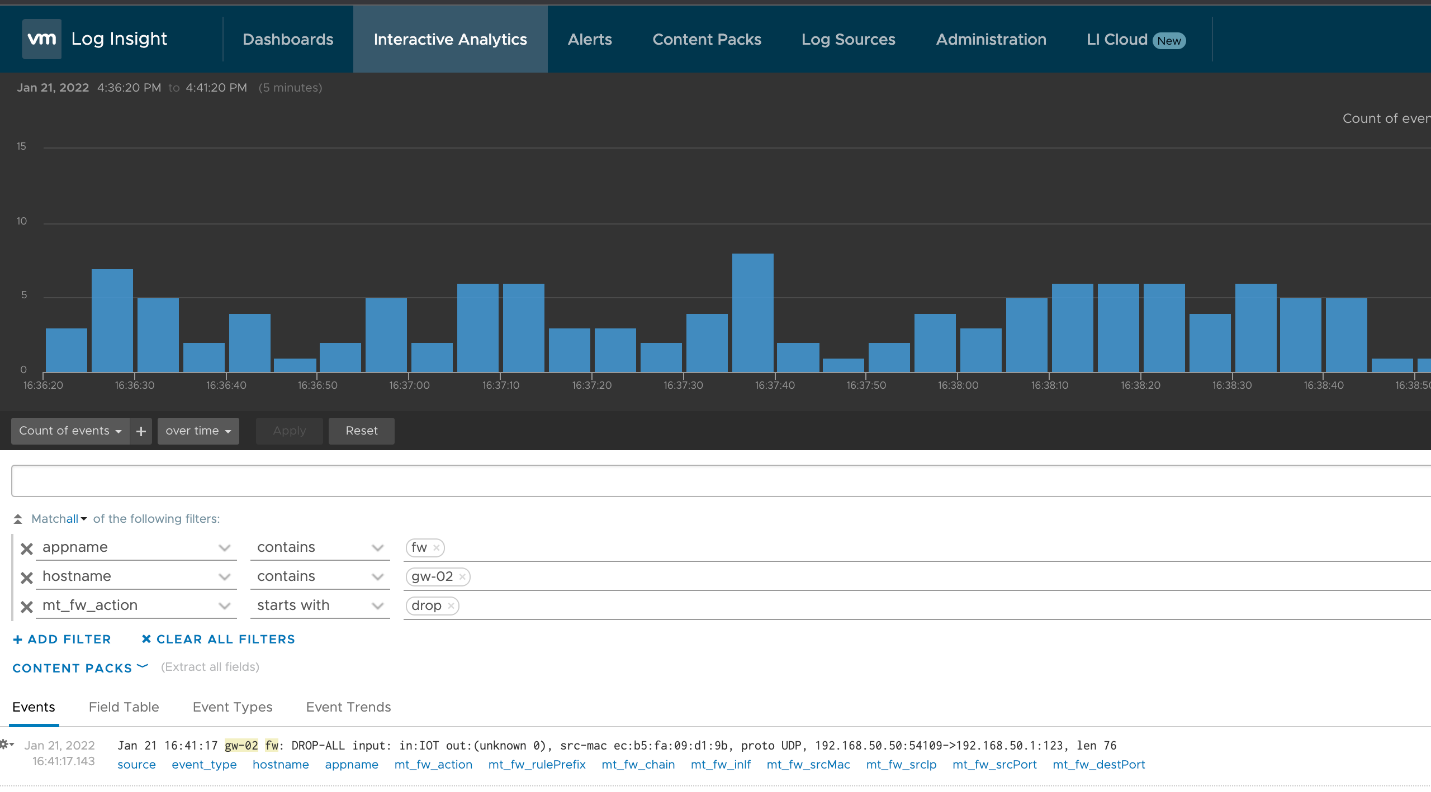Click the mt_fw_inIf field link

coord(721,765)
